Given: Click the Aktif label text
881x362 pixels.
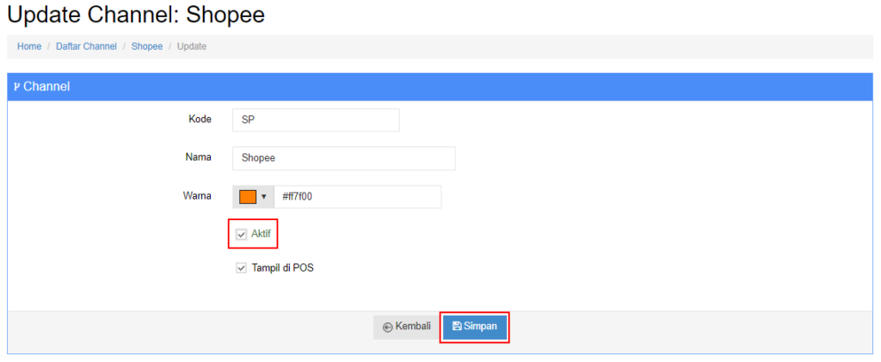Looking at the screenshot, I should click(x=261, y=234).
